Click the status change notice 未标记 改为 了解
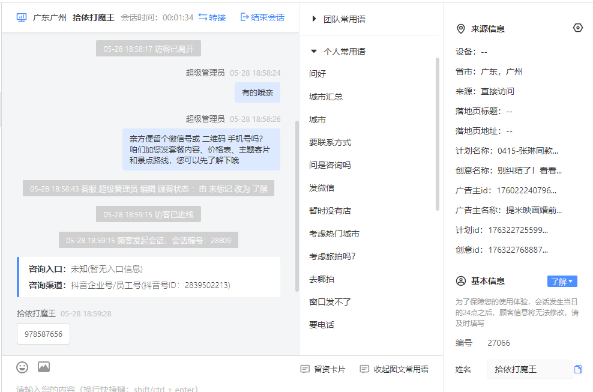Viewport: 593px width, 392px height. pos(148,188)
